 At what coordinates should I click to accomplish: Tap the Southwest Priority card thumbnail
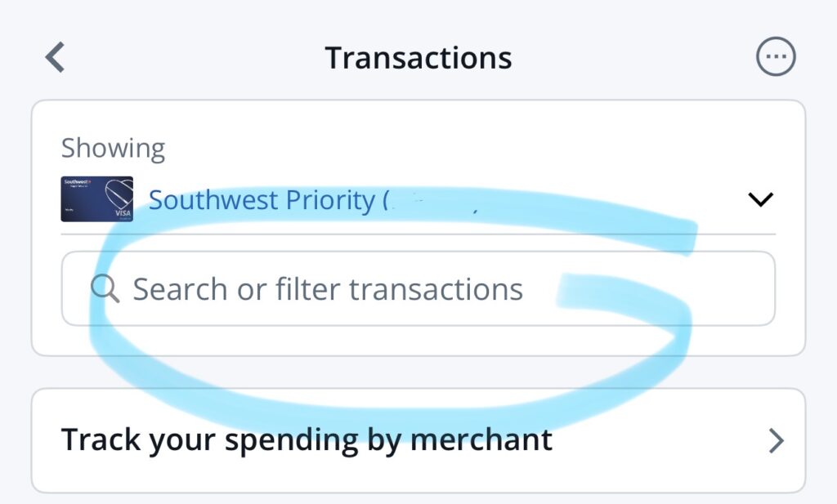(x=96, y=199)
